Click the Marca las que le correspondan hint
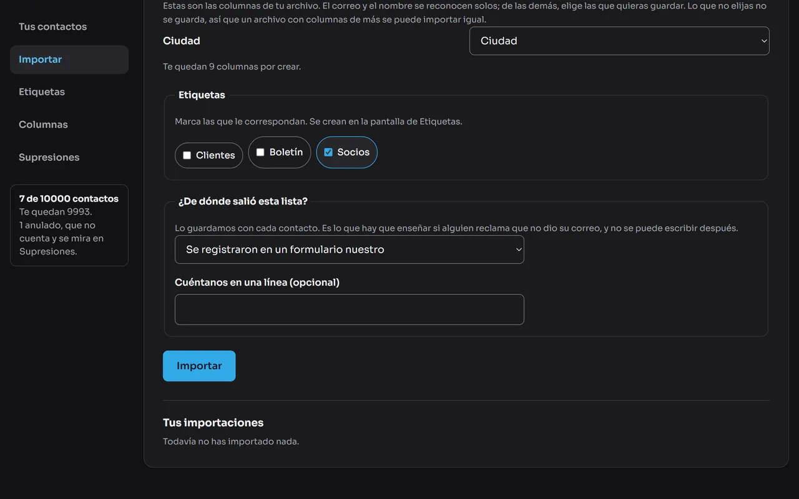The width and height of the screenshot is (799, 499). click(318, 121)
